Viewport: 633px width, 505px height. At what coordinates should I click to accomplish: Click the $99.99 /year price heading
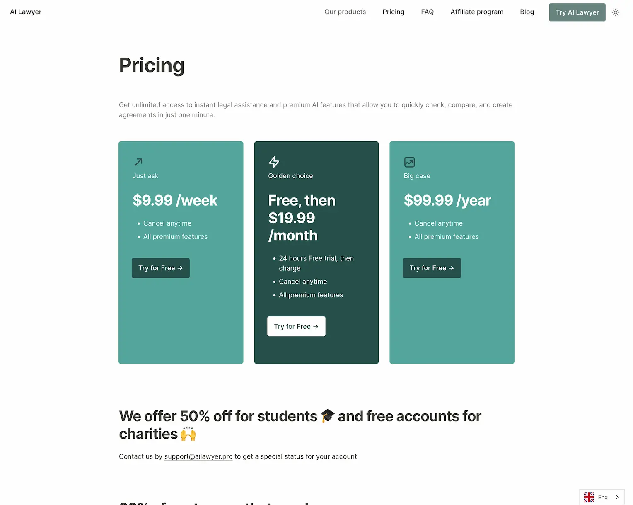447,200
